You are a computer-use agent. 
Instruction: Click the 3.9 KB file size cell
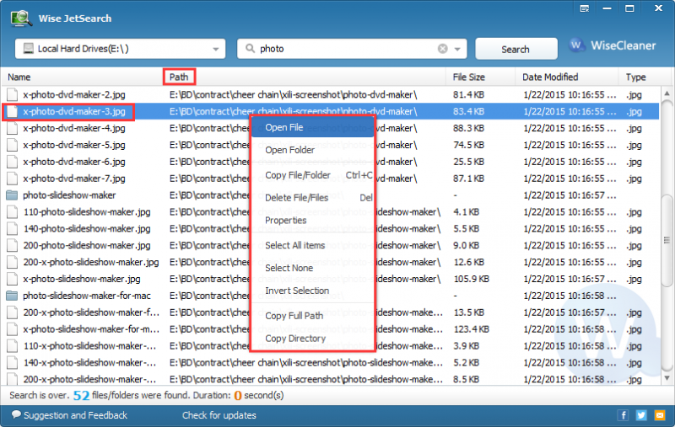(467, 346)
